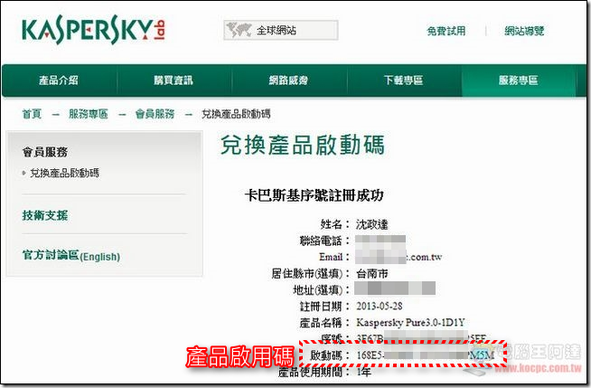
Task: Click the world map icon beside 全球網站
Action: [239, 31]
